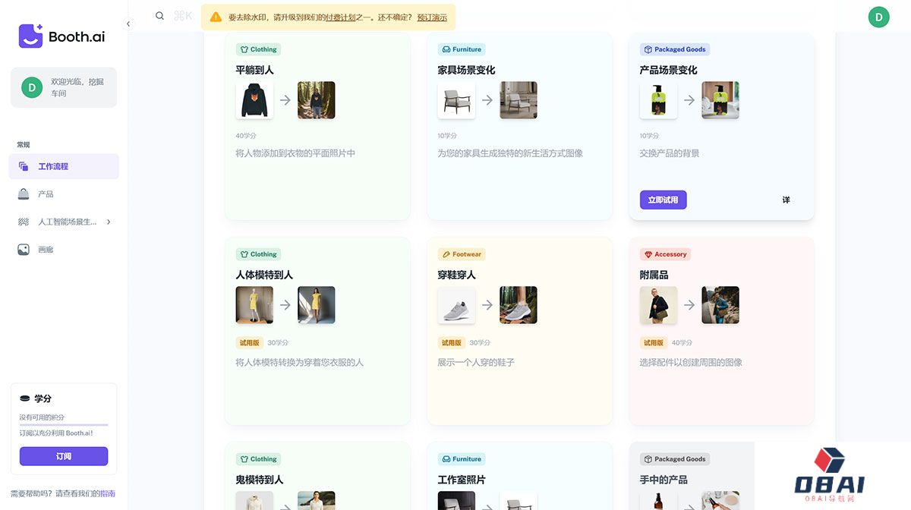Click the green bottle thumbnail in 产品场景变化
Screen dimensions: 911x510
pyautogui.click(x=658, y=100)
